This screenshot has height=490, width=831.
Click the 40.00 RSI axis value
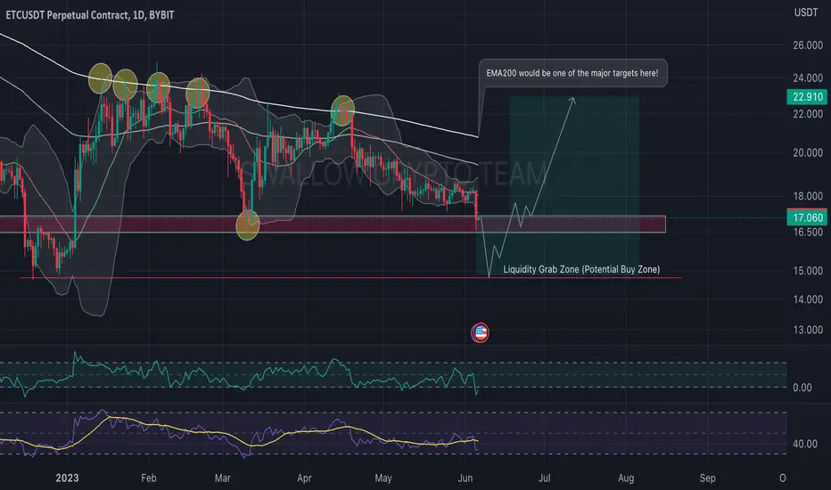tap(805, 444)
